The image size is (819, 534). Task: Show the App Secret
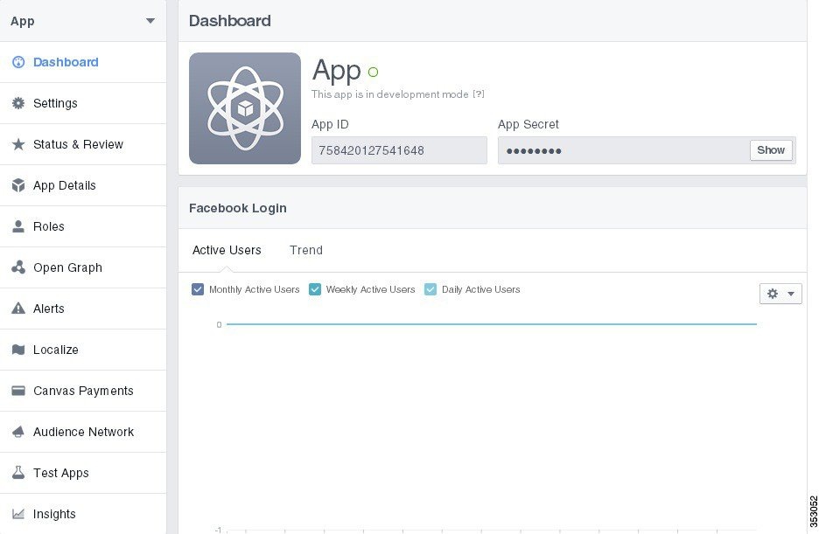click(771, 150)
